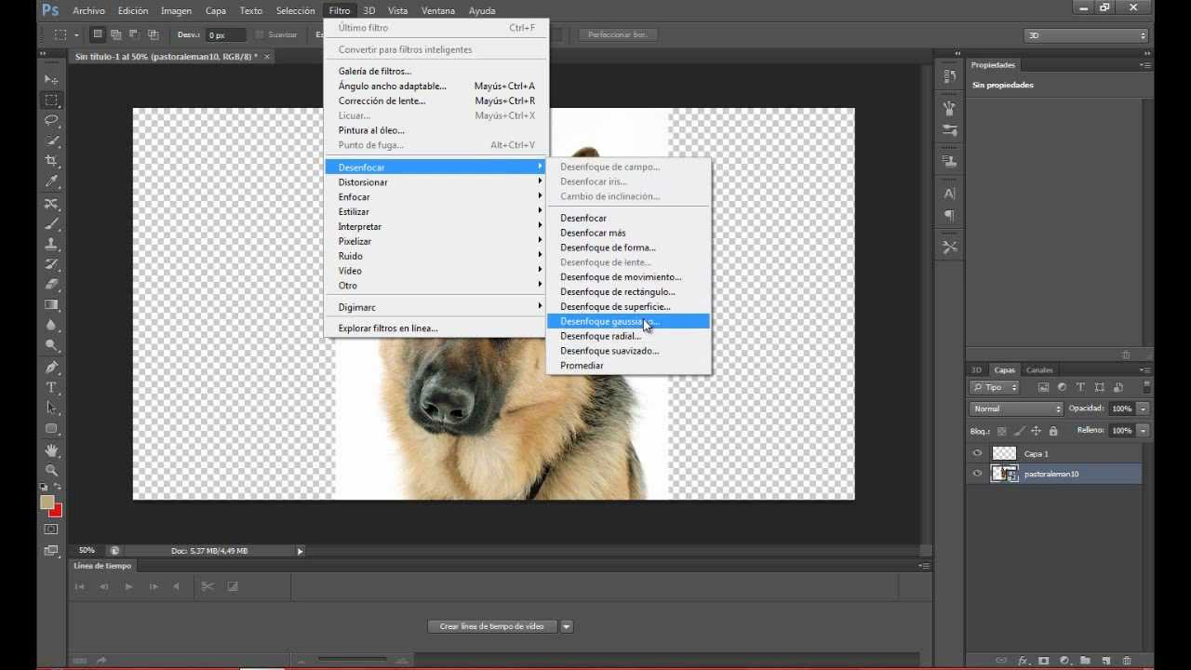Select the Rectangle shape tool
The image size is (1191, 670).
tap(52, 429)
